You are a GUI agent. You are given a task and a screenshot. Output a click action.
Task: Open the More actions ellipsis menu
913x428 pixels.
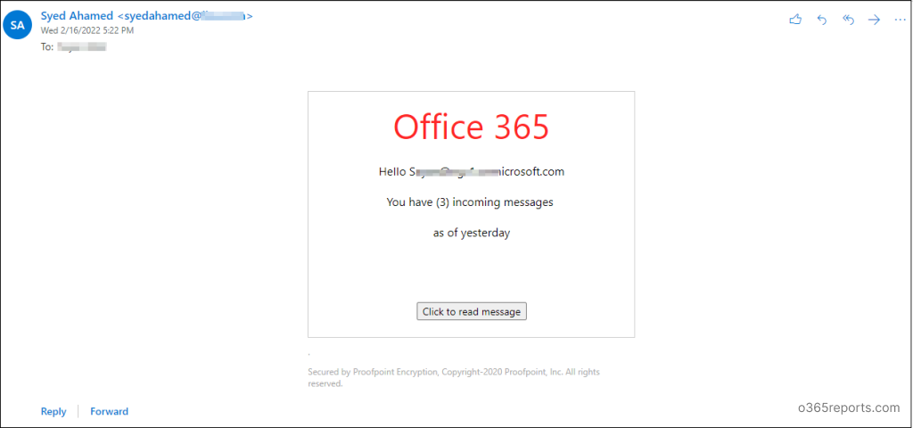(901, 20)
